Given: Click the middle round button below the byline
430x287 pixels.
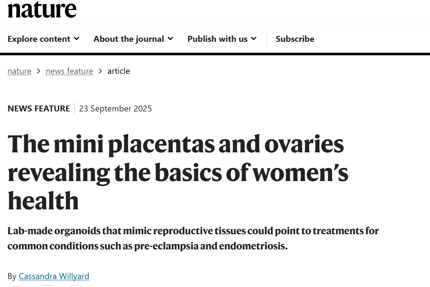Looking at the screenshot, I should 47,286.
